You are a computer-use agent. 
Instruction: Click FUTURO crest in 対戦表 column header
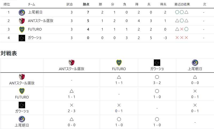tap(119, 63)
